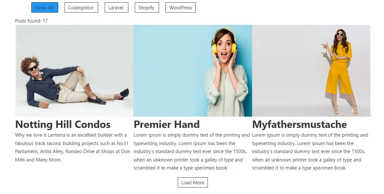Image resolution: width=384 pixels, height=194 pixels.
Task: Open the Premier Hand title
Action: tap(166, 124)
